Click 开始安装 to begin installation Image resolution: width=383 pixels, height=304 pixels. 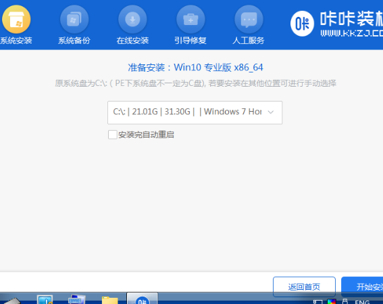click(x=362, y=286)
